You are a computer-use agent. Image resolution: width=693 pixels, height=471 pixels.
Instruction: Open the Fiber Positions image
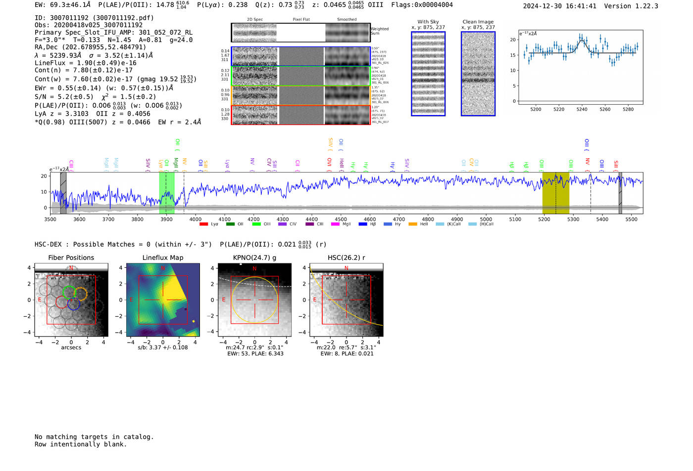point(71,300)
